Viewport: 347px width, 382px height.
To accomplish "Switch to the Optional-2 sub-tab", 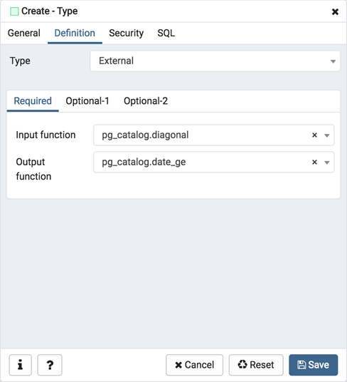I will (146, 101).
